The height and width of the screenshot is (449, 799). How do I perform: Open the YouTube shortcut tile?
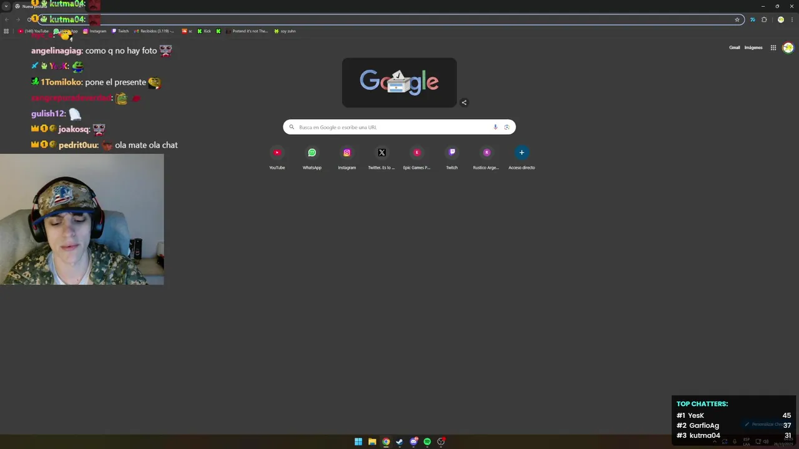277,158
